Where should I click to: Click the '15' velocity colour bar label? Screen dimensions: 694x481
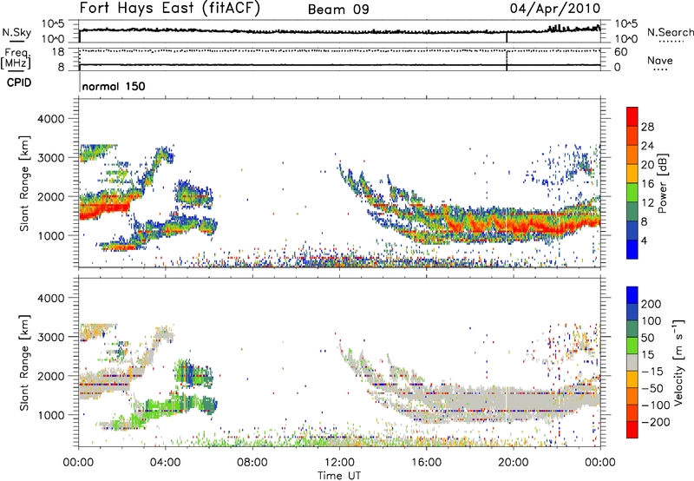point(647,354)
